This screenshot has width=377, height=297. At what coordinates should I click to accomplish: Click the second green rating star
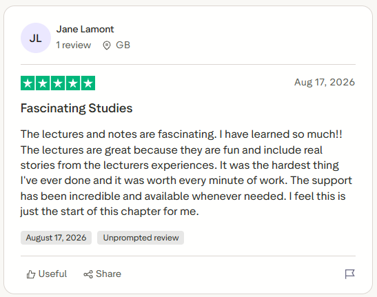pos(43,83)
